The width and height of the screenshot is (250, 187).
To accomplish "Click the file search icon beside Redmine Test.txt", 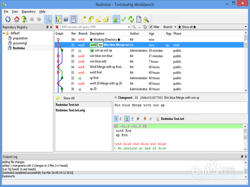I will coord(157,119).
